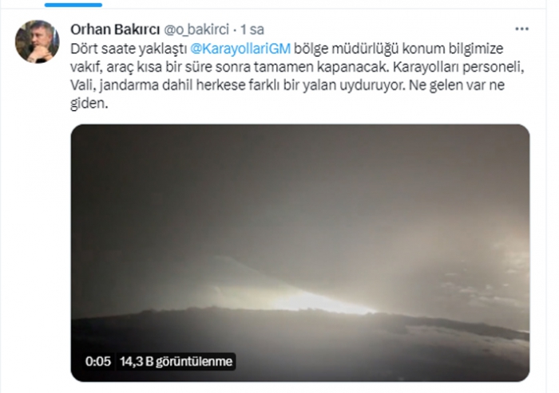
Task: Open the Orhan Bakırcı display name
Action: (x=115, y=29)
